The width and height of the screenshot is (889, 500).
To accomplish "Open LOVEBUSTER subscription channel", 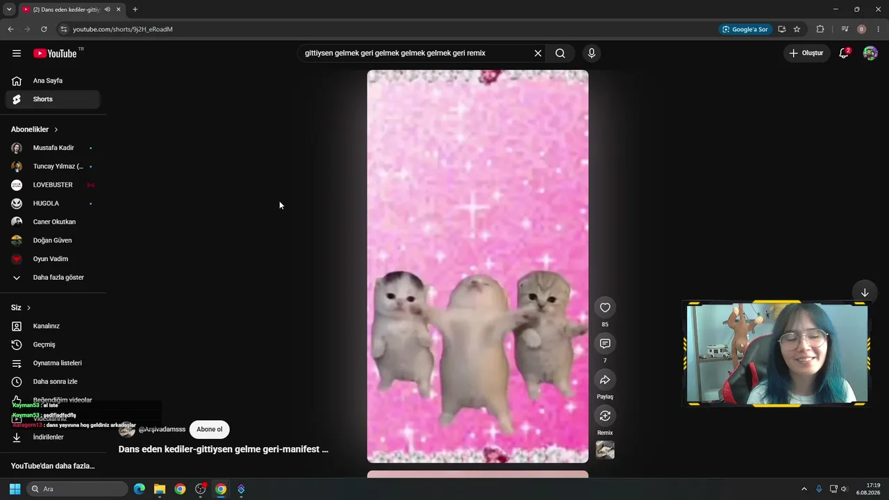I will click(53, 185).
